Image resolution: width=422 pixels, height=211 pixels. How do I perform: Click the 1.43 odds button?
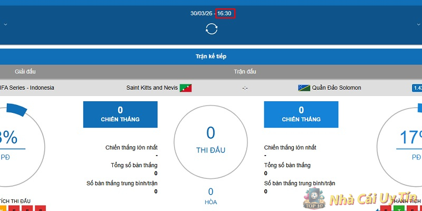[417, 88]
